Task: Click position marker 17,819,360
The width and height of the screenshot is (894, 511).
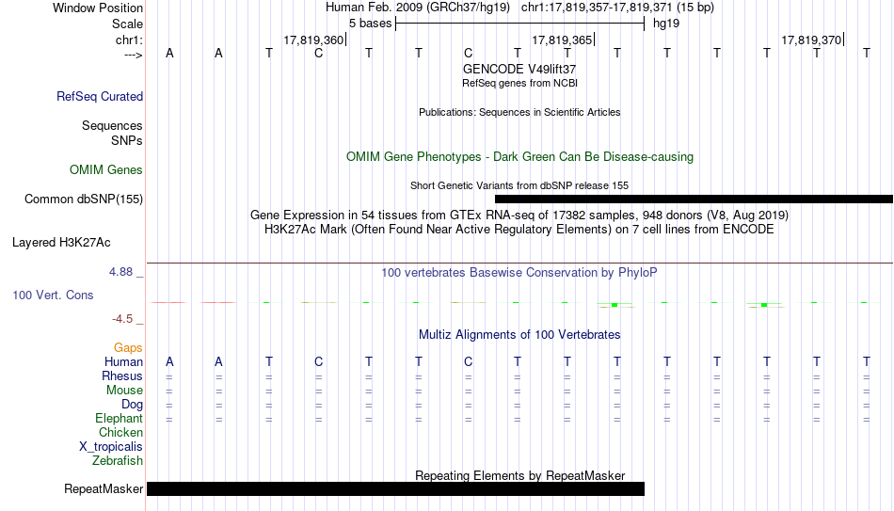Action: [x=313, y=40]
